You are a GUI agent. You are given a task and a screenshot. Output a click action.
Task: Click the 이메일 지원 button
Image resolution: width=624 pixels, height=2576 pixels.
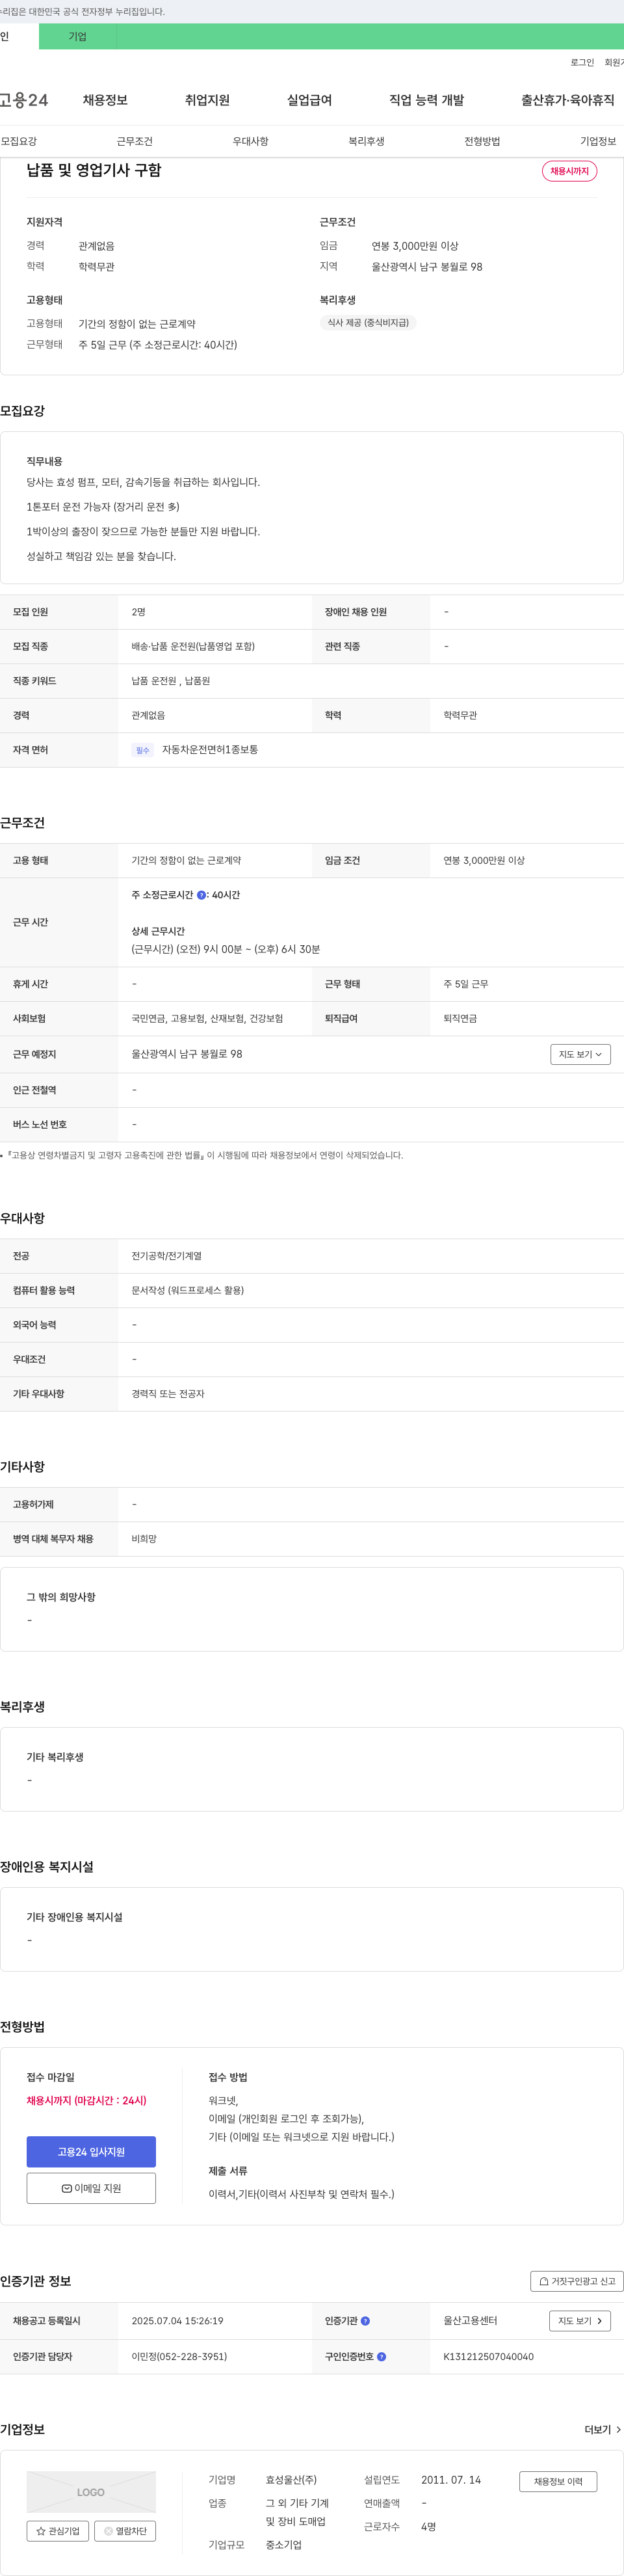point(91,2188)
